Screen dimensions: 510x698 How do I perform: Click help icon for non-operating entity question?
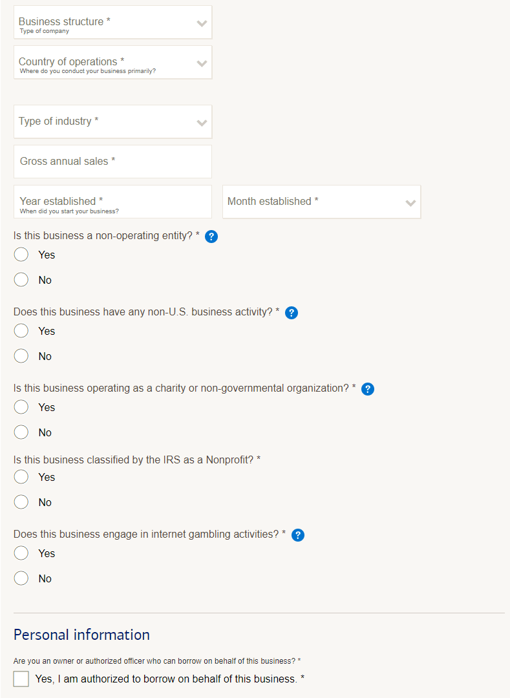[211, 237]
